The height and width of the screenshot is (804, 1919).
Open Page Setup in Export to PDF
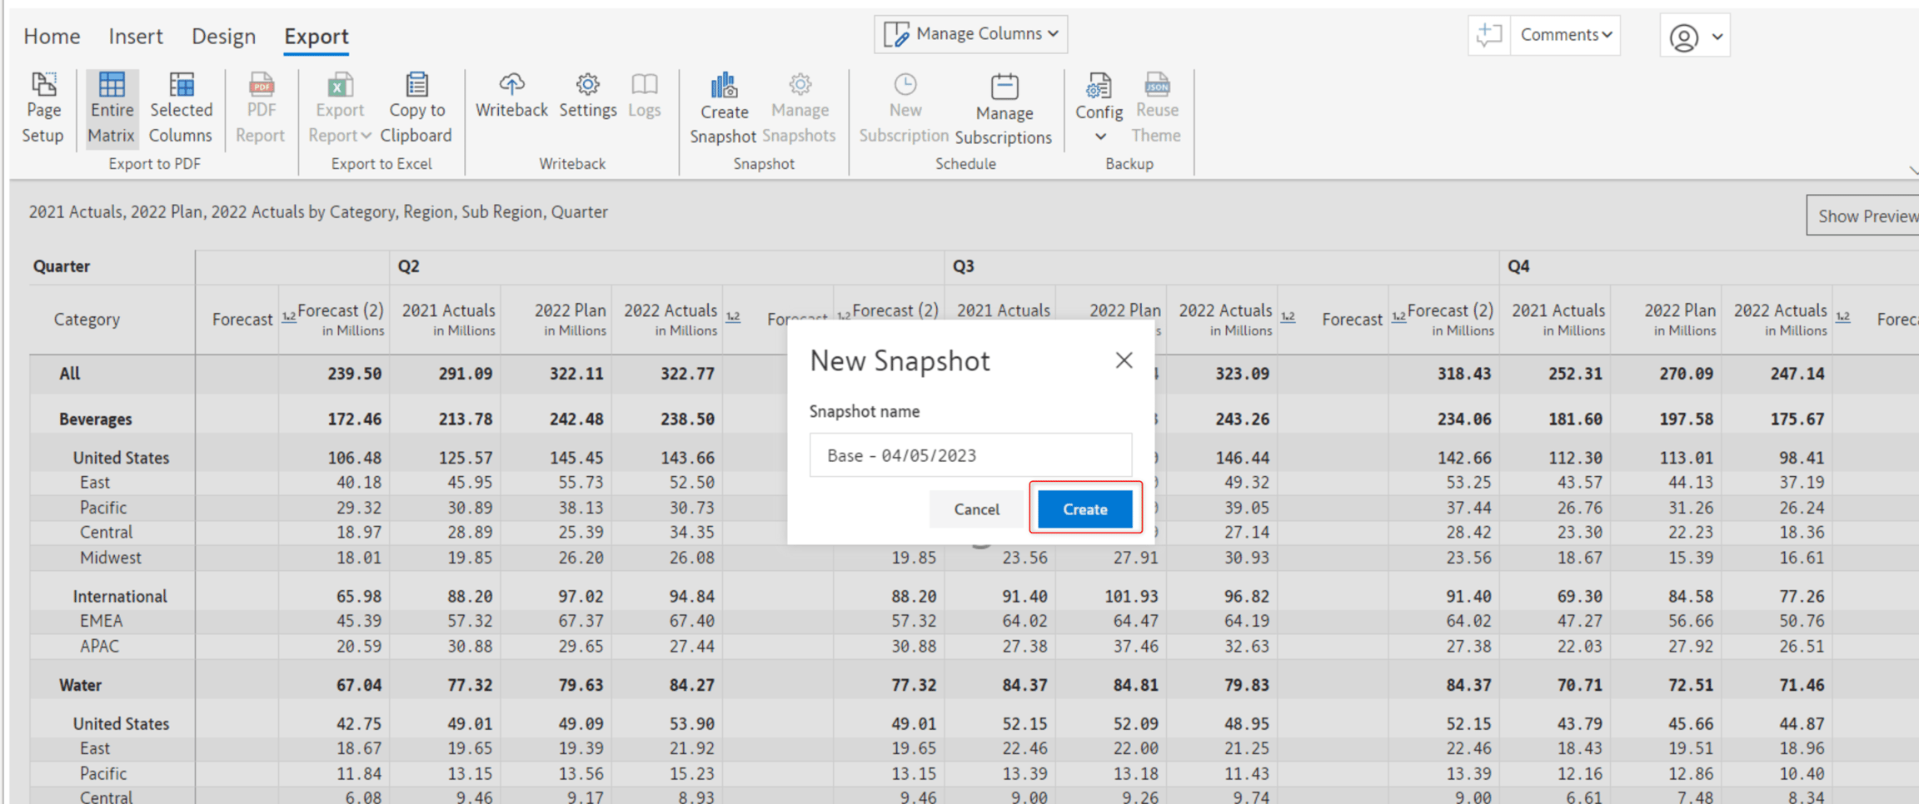[42, 108]
